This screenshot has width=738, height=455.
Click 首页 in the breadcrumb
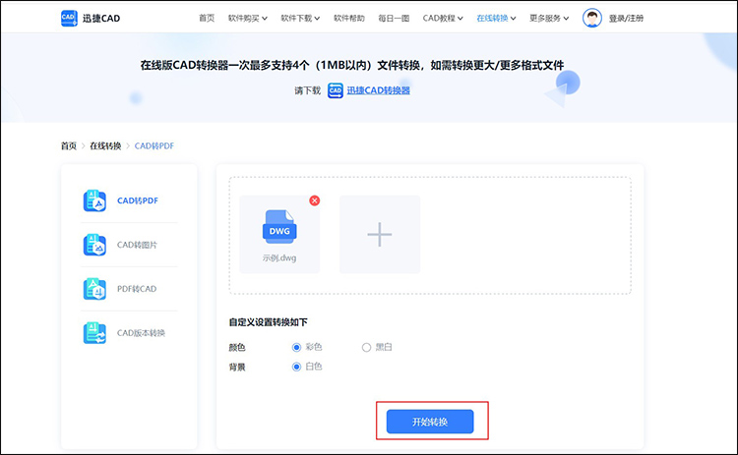pyautogui.click(x=69, y=146)
